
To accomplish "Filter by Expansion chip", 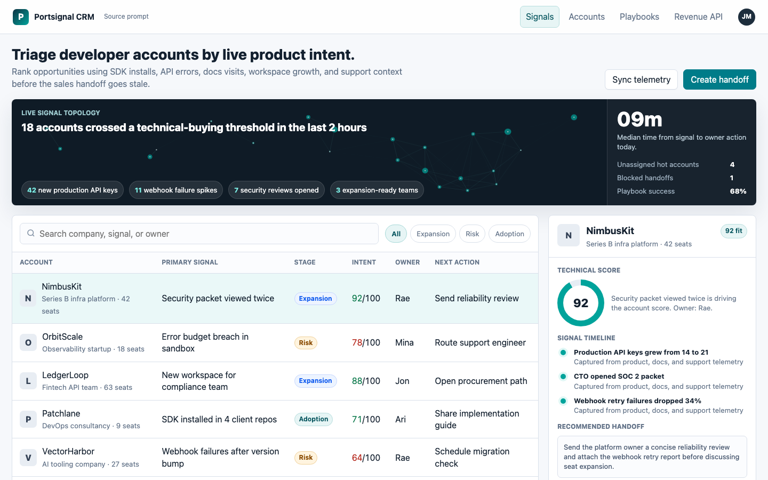I will pos(433,234).
